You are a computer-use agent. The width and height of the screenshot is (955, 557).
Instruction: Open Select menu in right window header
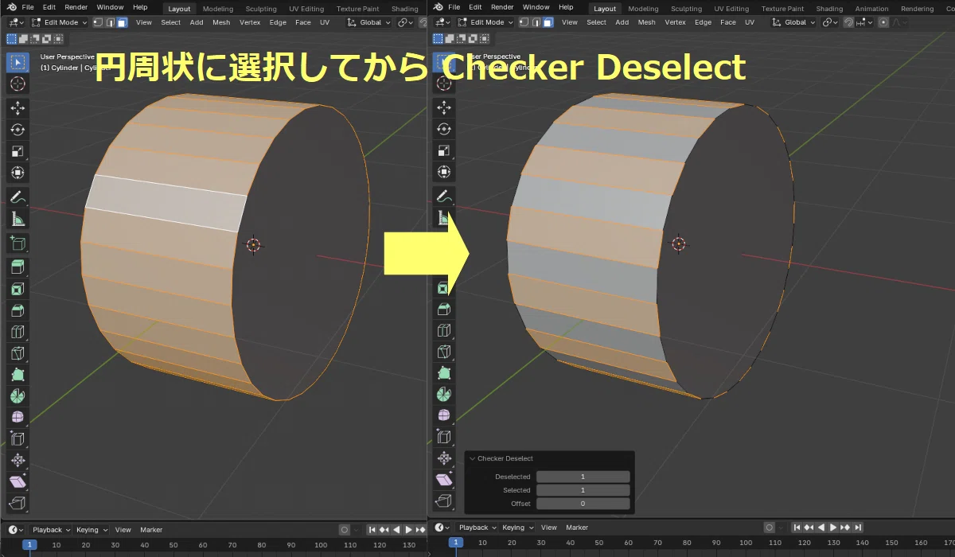pyautogui.click(x=597, y=22)
